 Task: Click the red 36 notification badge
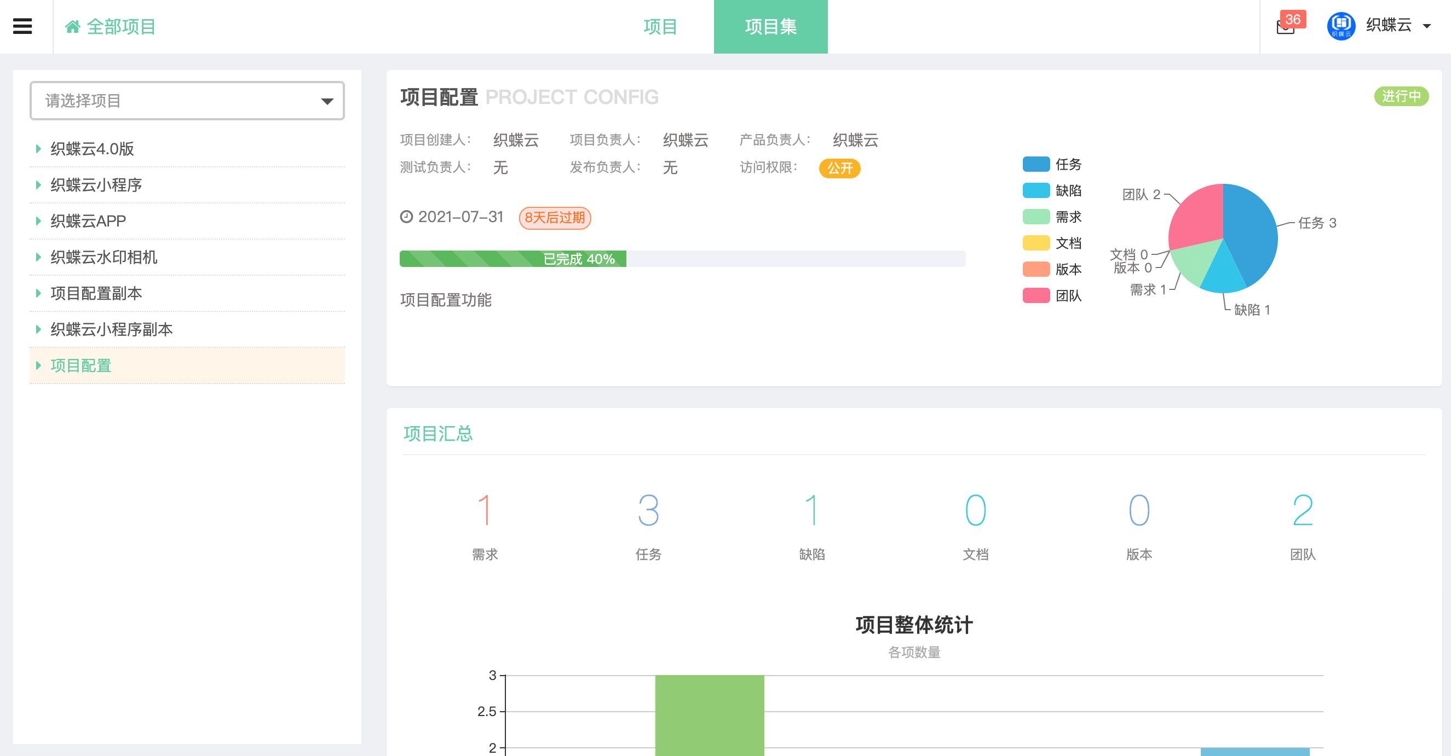[1293, 19]
